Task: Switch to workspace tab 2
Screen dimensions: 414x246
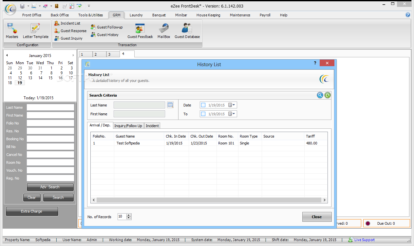Action: click(x=100, y=54)
